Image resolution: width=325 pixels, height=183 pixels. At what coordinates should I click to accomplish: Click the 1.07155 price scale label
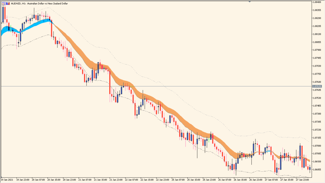(317, 138)
